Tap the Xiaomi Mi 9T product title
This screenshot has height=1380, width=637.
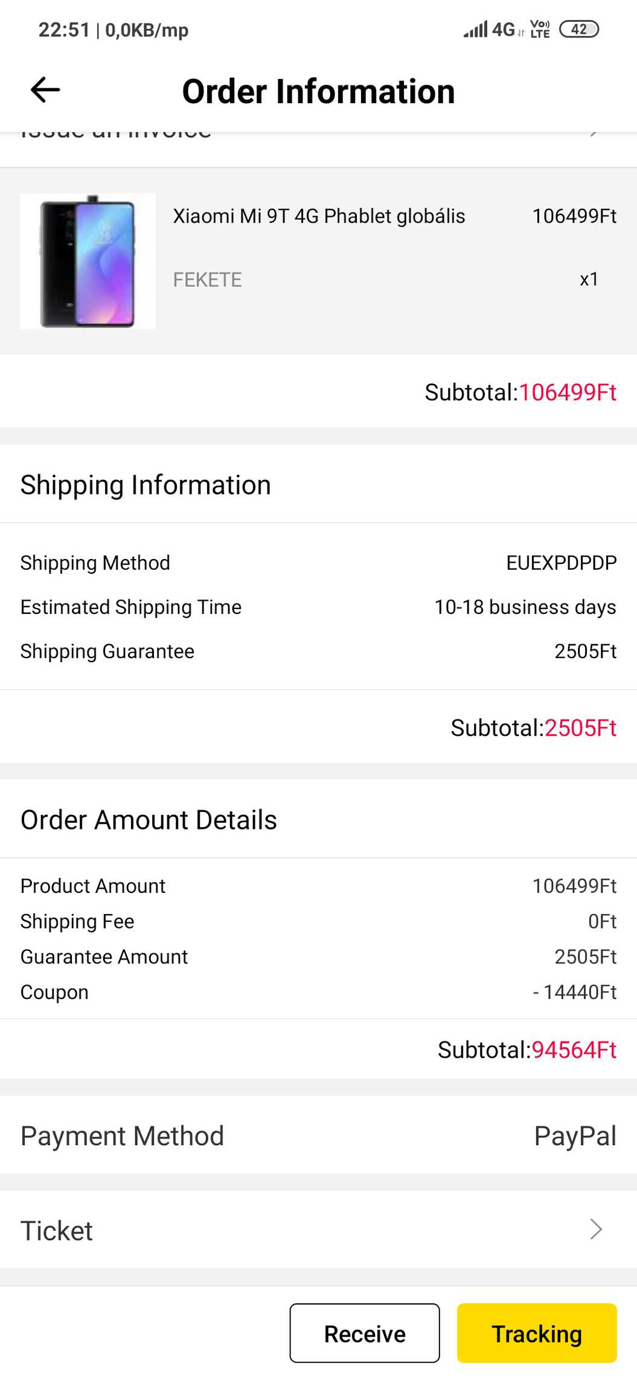(x=319, y=216)
